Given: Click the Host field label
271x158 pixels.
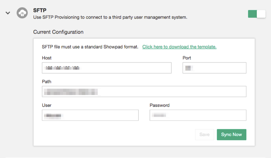Looking at the screenshot, I should coord(47,58).
